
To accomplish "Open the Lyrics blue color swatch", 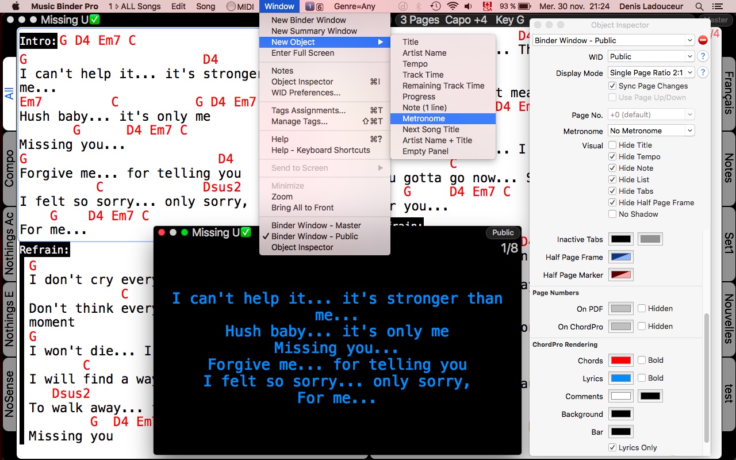I will (621, 378).
